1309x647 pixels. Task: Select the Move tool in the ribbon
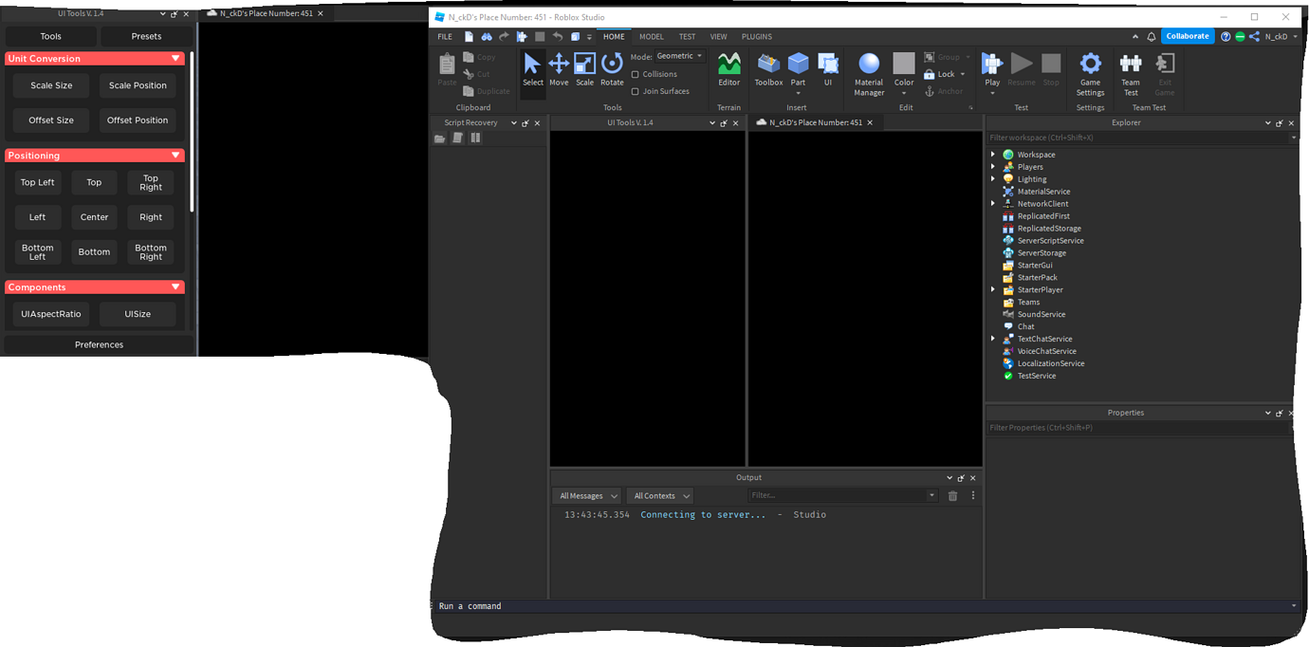(x=559, y=68)
